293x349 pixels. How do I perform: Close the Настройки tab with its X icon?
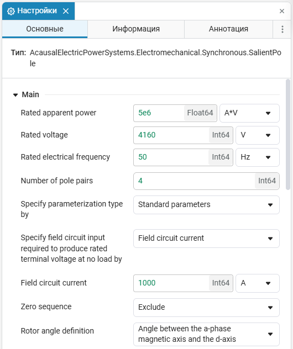point(66,11)
